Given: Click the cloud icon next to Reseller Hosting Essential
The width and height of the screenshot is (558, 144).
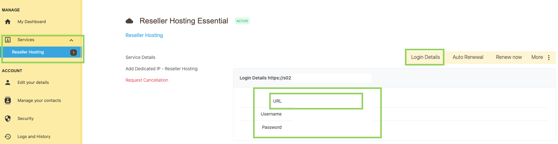Looking at the screenshot, I should [x=129, y=21].
